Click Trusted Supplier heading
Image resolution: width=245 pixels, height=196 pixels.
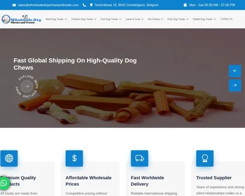(x=214, y=178)
